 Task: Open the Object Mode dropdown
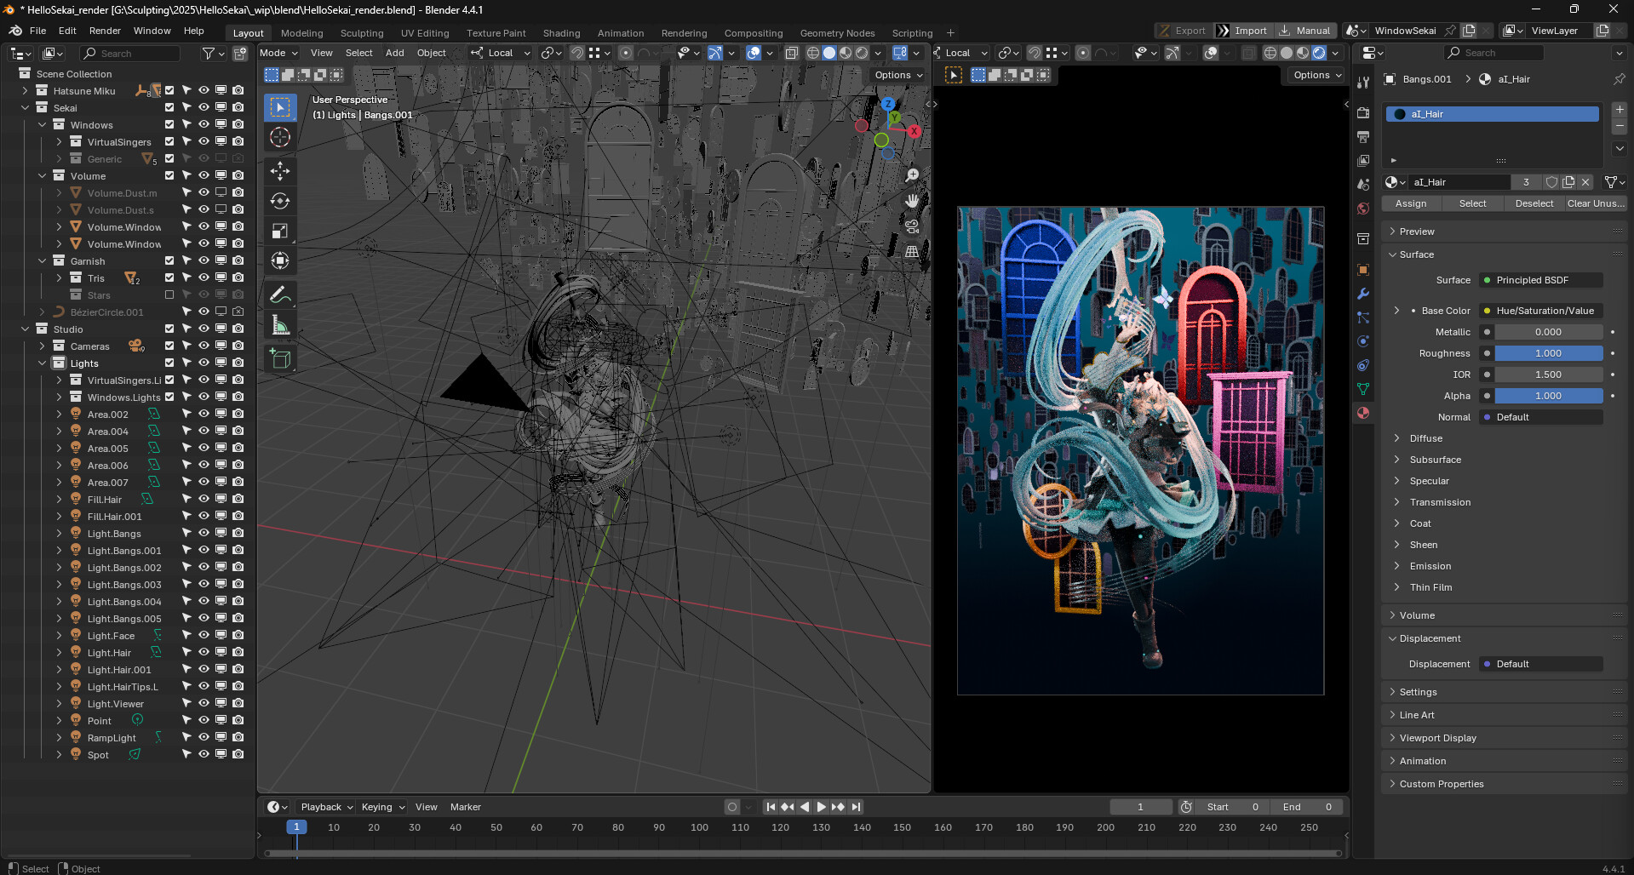[278, 53]
